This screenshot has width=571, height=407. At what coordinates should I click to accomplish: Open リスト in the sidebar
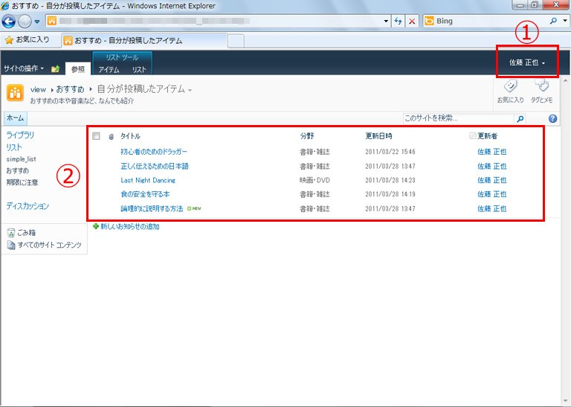14,147
